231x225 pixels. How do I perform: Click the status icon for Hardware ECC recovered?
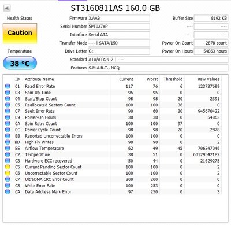coord(8,161)
